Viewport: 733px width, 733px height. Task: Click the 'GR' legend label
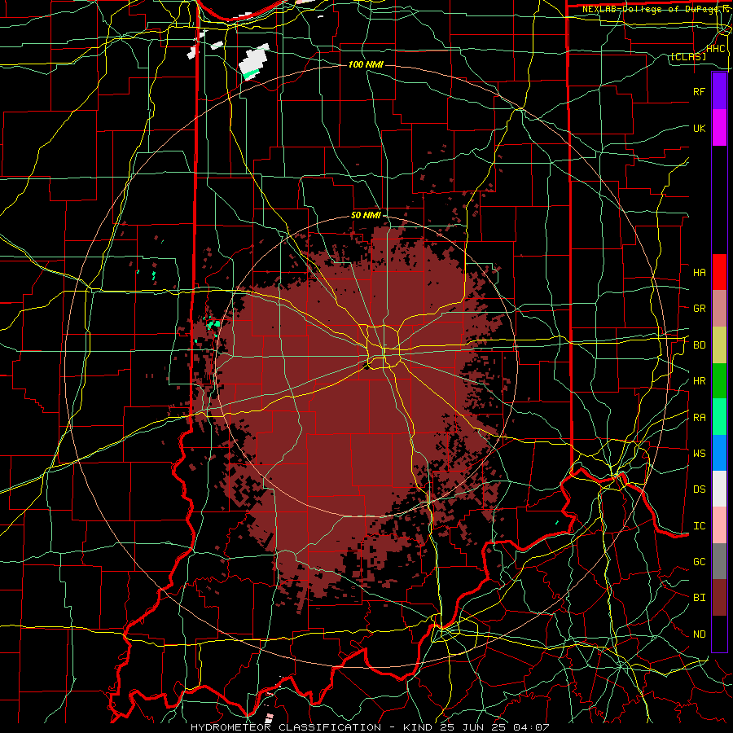[x=699, y=309]
